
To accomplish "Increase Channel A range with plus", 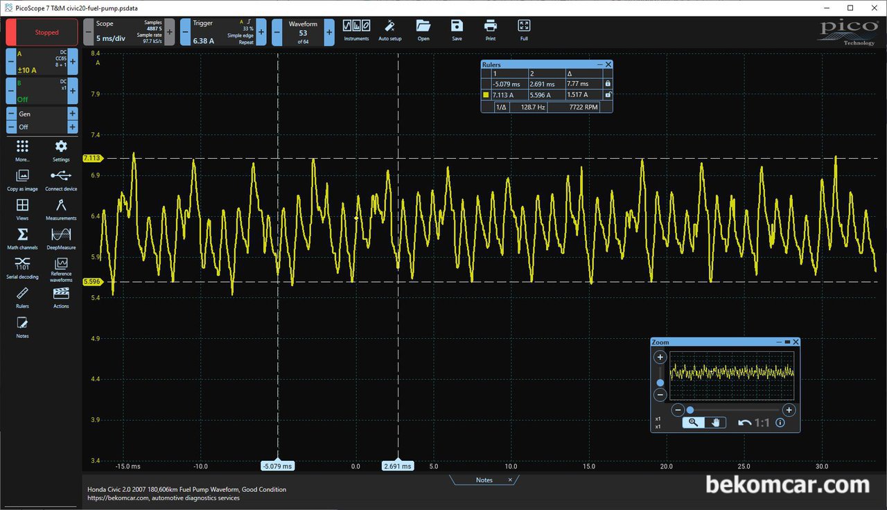I will (x=73, y=62).
